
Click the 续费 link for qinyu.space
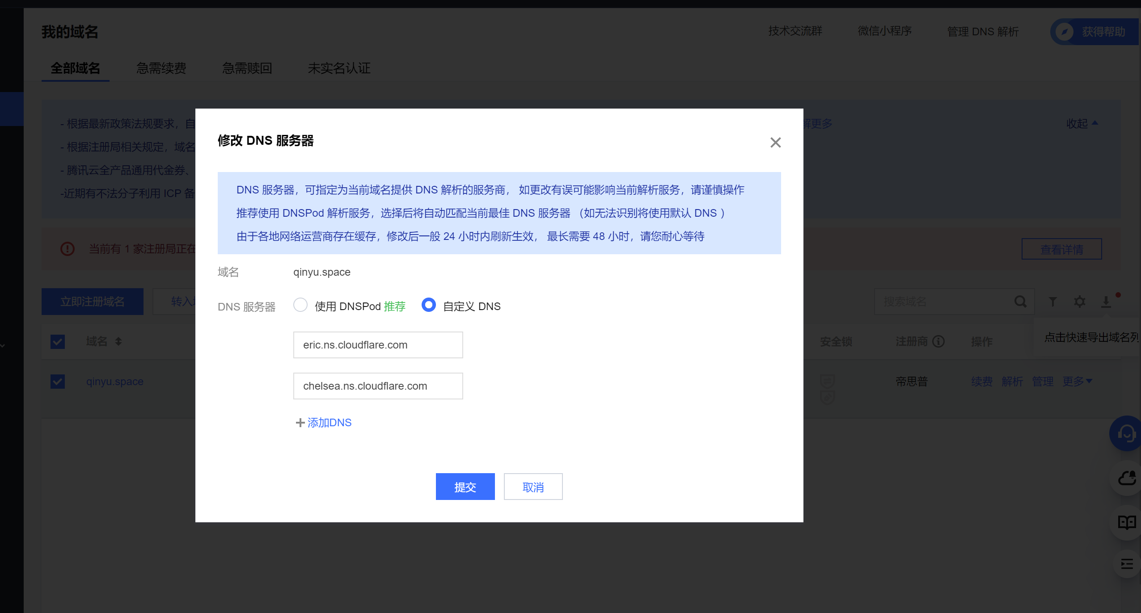pyautogui.click(x=982, y=382)
